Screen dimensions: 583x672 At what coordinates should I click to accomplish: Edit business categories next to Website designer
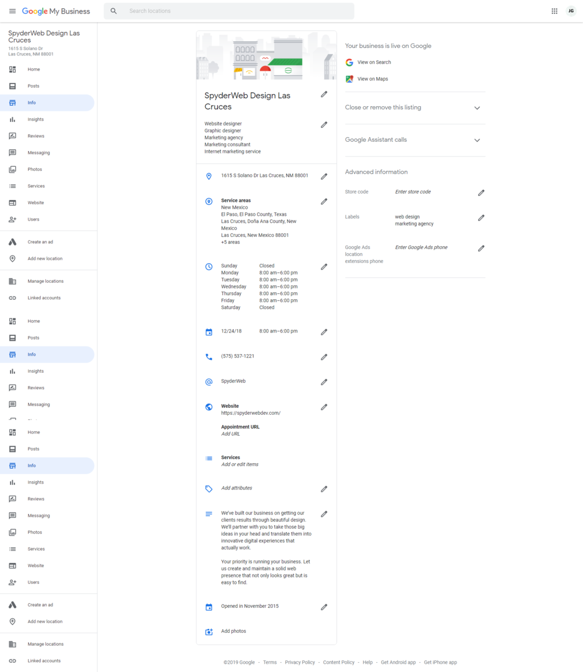click(324, 125)
